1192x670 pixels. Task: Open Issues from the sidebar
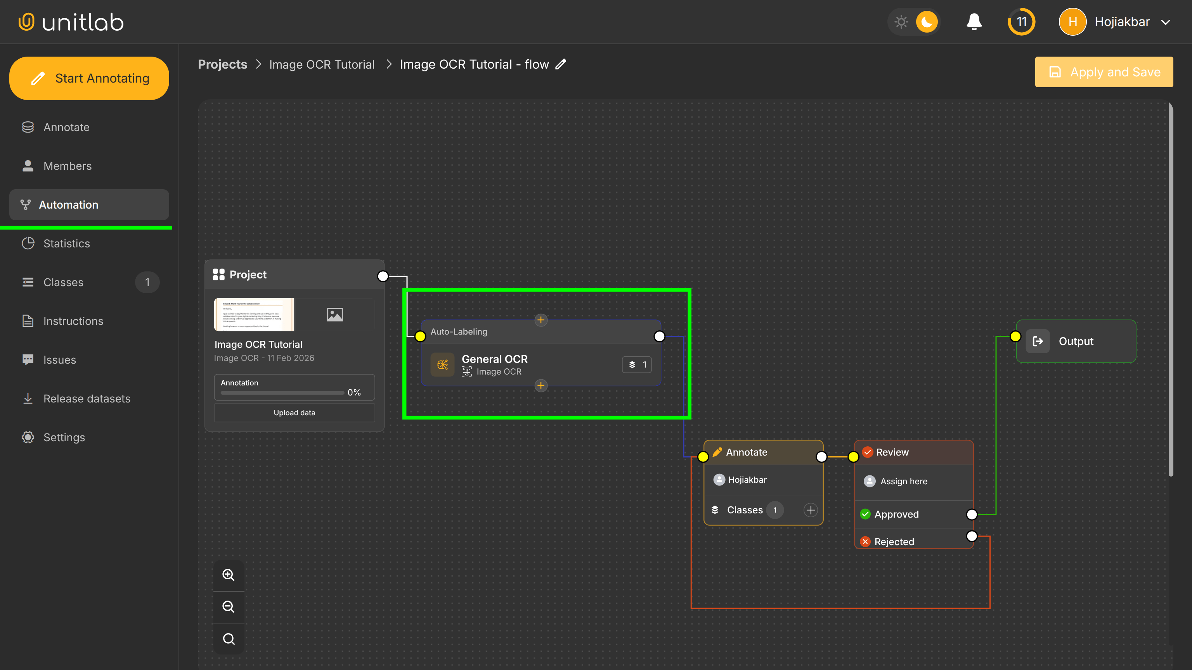[59, 360]
